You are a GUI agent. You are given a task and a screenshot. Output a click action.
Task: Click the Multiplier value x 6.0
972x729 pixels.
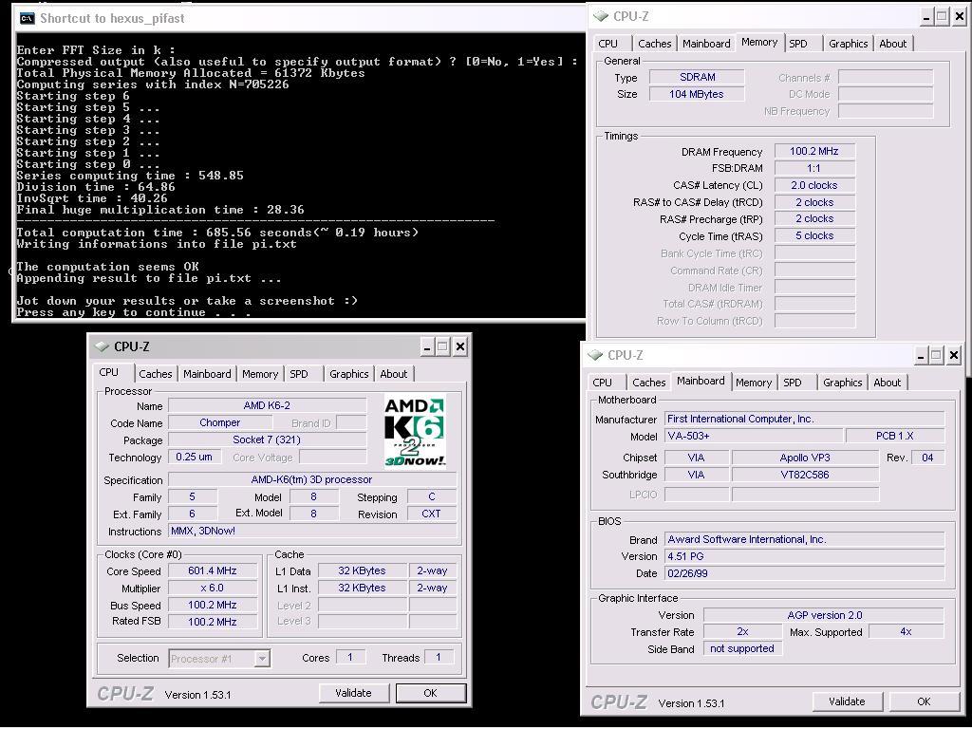pyautogui.click(x=213, y=588)
